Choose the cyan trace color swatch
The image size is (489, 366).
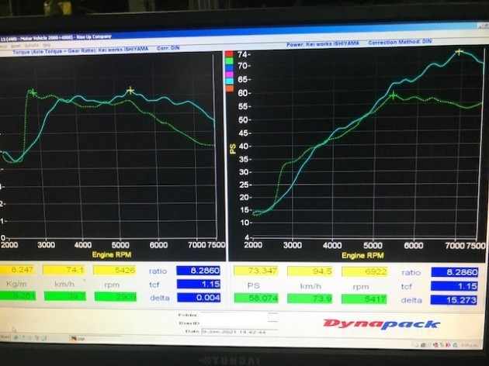pyautogui.click(x=229, y=80)
